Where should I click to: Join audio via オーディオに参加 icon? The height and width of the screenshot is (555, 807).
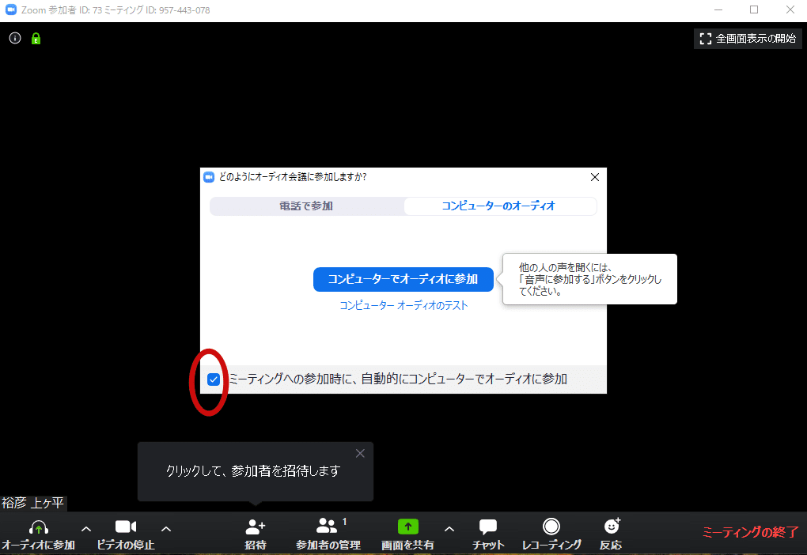pyautogui.click(x=37, y=530)
